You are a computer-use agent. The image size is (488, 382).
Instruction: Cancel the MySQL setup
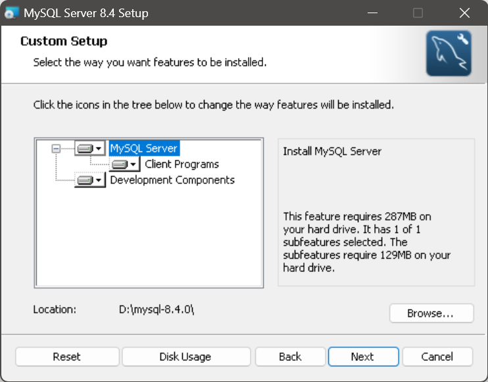(x=437, y=357)
